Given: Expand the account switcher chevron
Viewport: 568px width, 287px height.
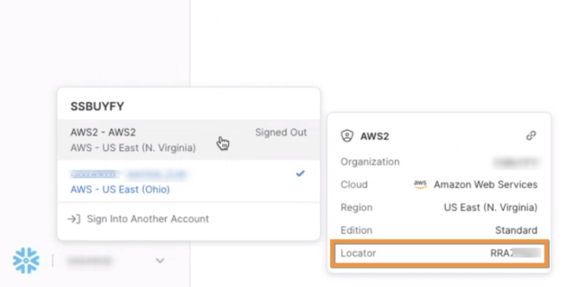Looking at the screenshot, I should click(x=160, y=260).
